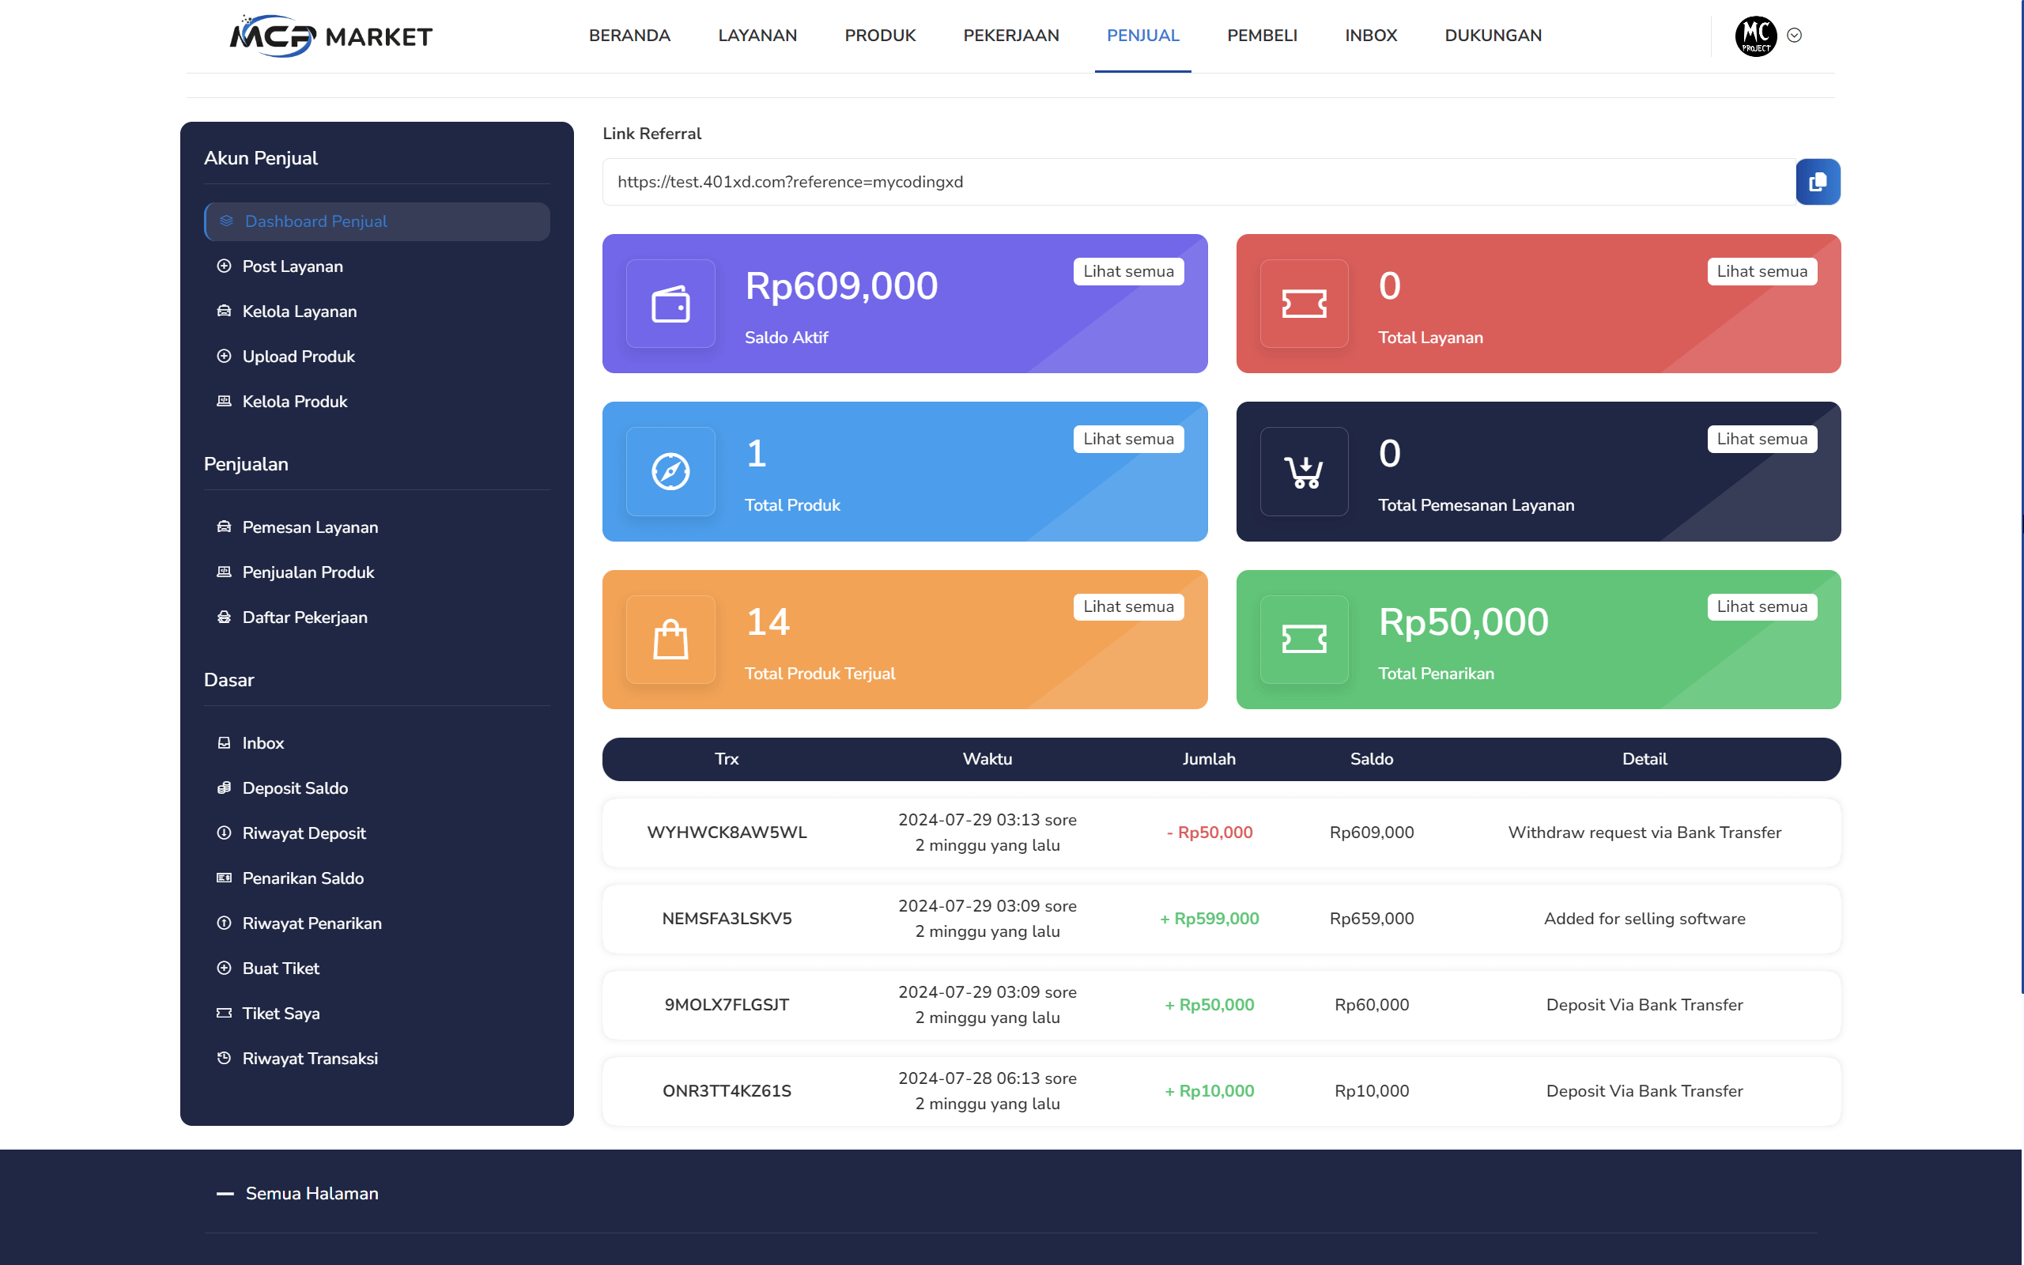
Task: Click the compass icon on Total Produk card
Action: (670, 472)
